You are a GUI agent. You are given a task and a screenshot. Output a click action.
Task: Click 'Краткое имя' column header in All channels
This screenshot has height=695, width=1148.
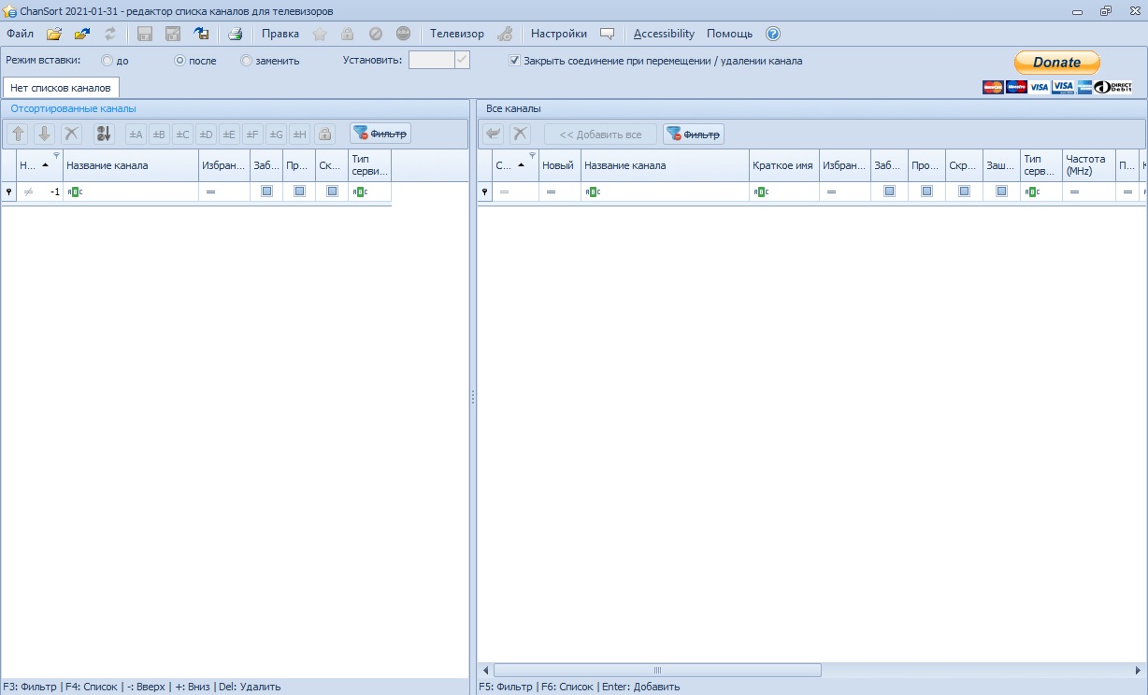(784, 165)
